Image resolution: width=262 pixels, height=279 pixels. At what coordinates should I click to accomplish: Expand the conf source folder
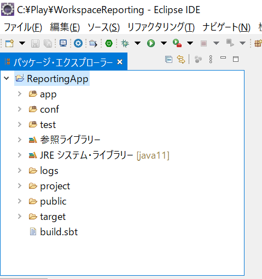tap(20, 109)
